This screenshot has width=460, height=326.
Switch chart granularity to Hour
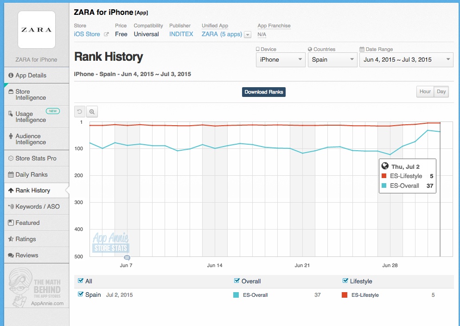tap(425, 91)
